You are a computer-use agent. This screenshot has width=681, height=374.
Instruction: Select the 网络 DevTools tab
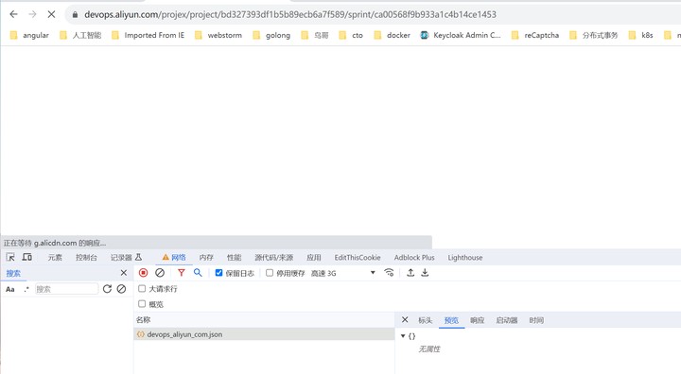click(174, 257)
